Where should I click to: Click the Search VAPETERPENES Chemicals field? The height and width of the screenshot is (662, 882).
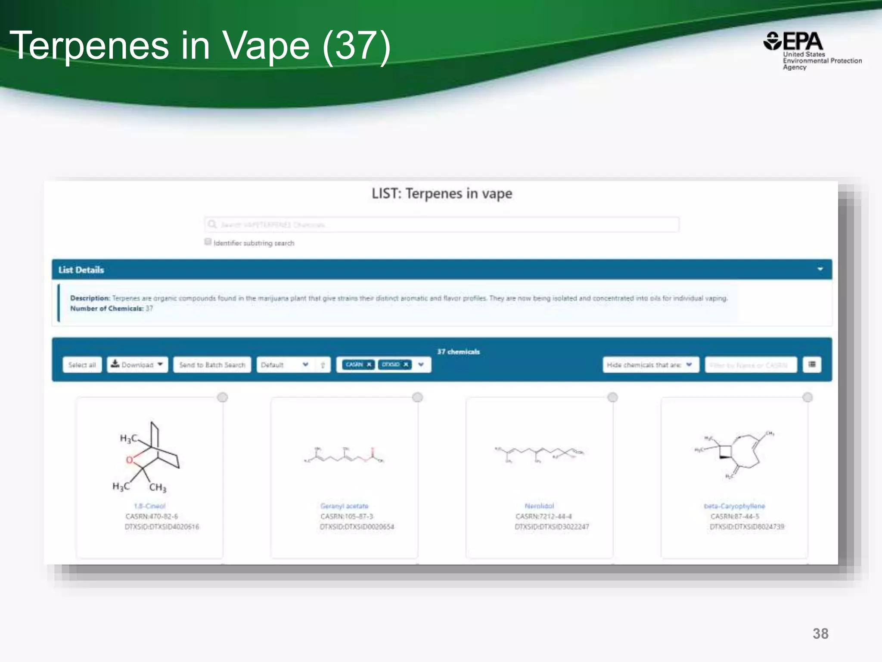(442, 225)
